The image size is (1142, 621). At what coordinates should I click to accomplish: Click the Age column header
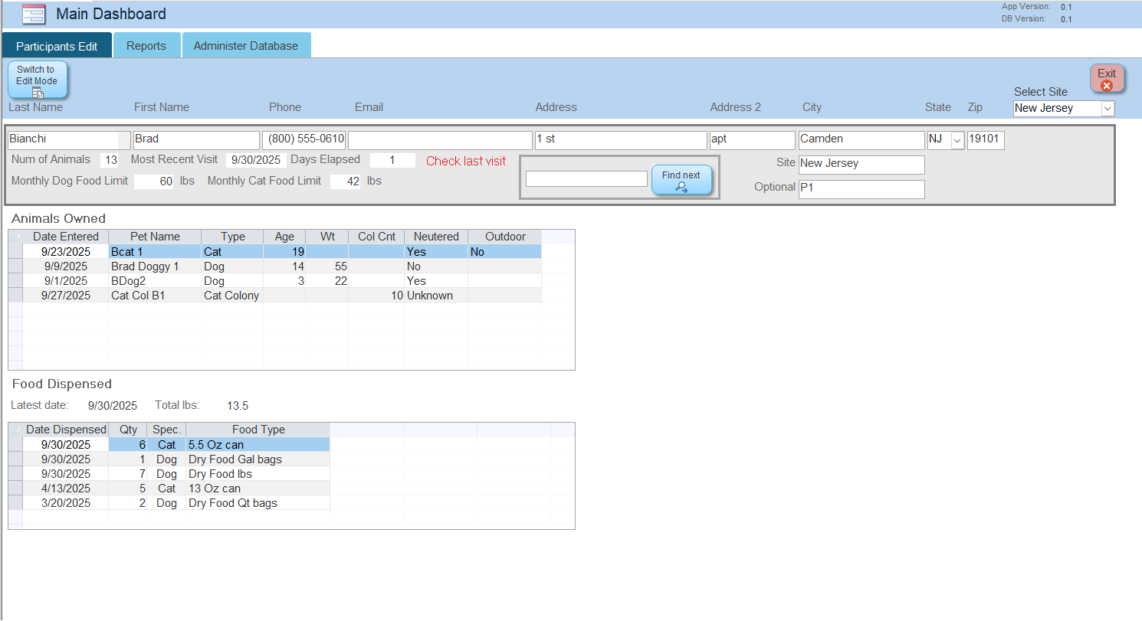click(284, 237)
